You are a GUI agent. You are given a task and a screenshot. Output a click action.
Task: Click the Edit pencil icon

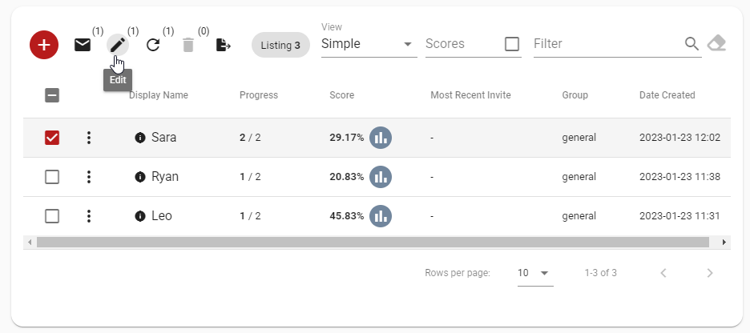[x=118, y=45]
